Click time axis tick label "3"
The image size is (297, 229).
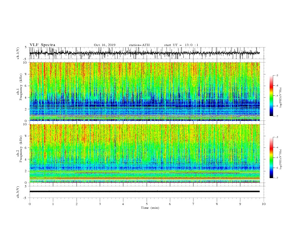(100, 204)
